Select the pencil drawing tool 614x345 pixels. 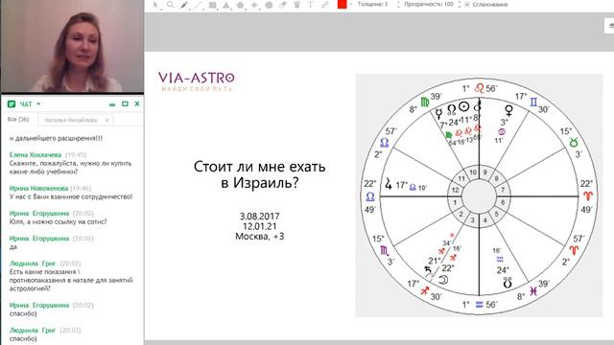(x=184, y=5)
